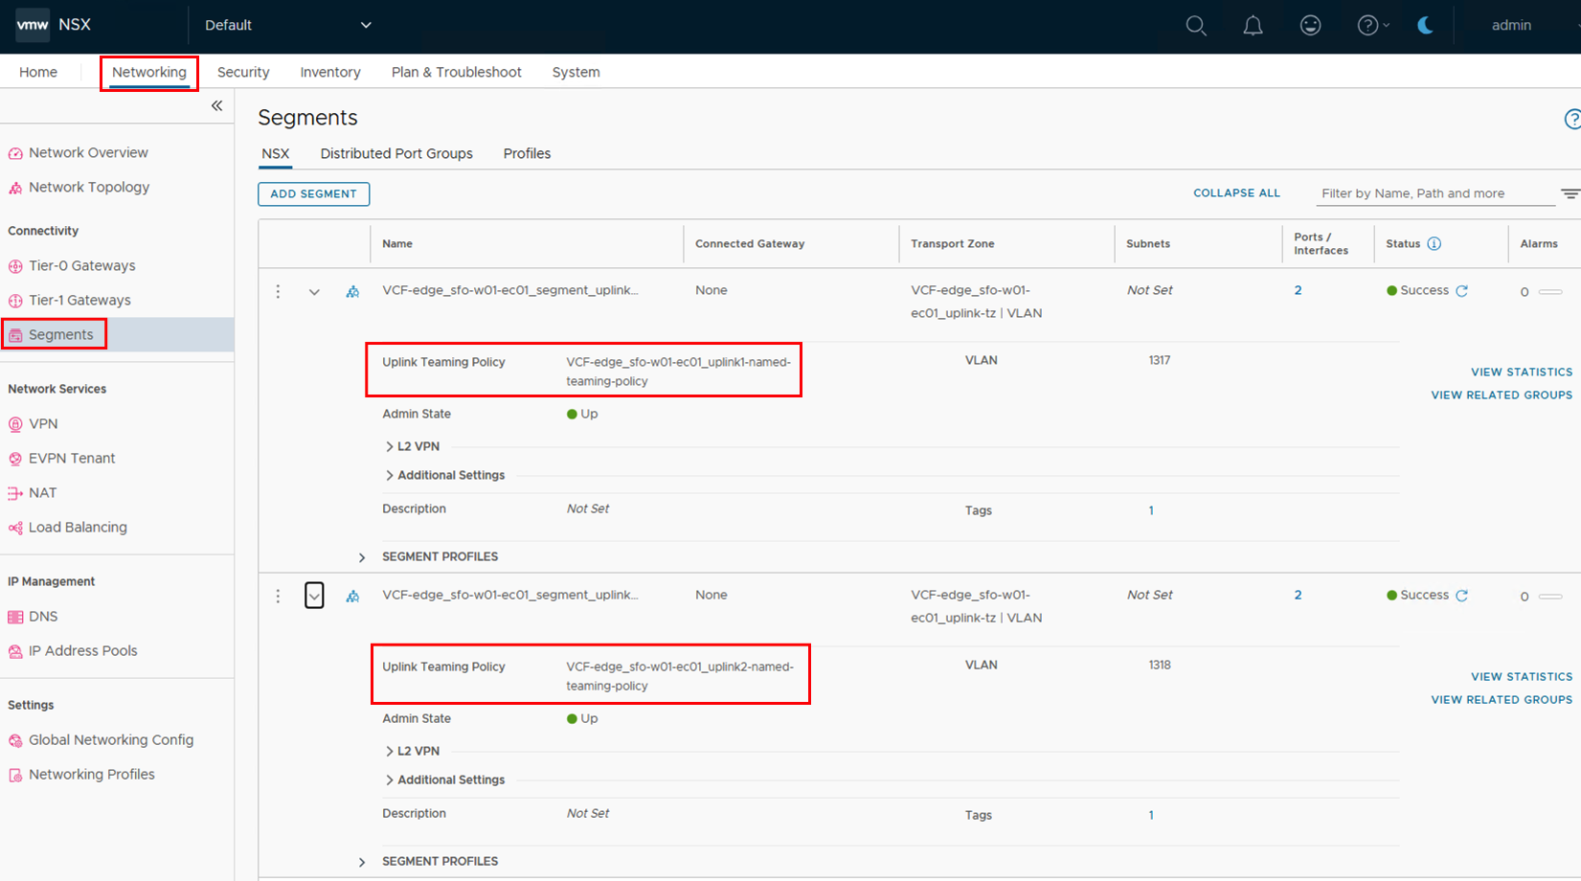Open the first segment's three-dot actions menu
The width and height of the screenshot is (1581, 881).
click(279, 291)
